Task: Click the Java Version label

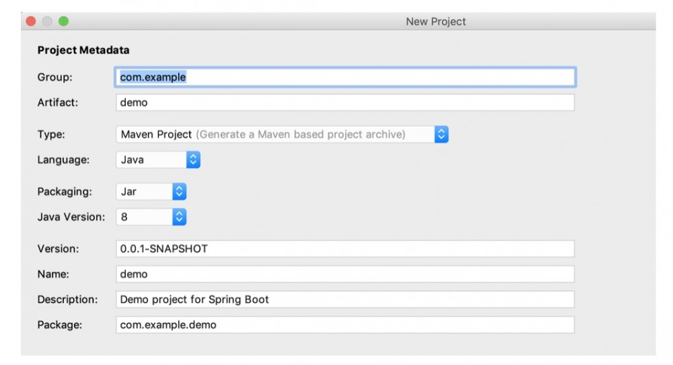Action: point(71,217)
